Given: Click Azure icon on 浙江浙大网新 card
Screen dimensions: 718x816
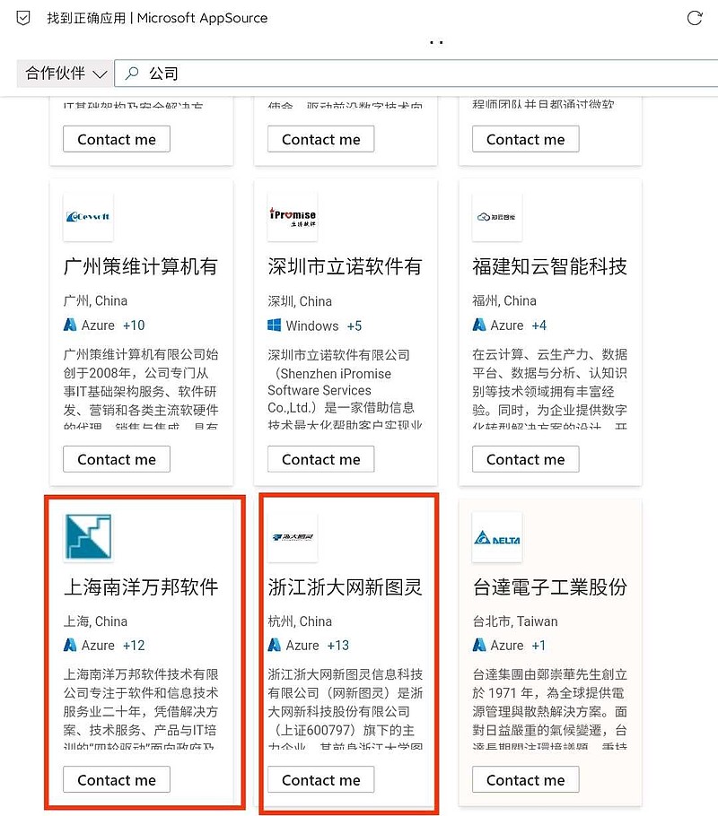Looking at the screenshot, I should click(274, 646).
